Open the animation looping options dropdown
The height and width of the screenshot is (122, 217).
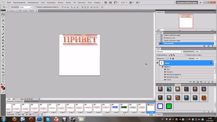coord(12,115)
